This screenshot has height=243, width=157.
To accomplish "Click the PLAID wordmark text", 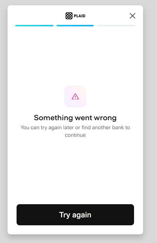I will point(79,16).
